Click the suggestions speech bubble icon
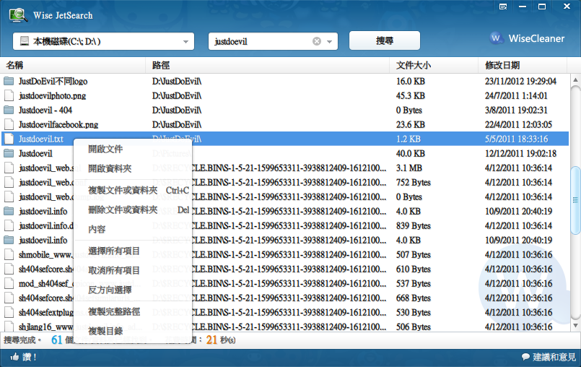The image size is (581, 367). [x=525, y=357]
